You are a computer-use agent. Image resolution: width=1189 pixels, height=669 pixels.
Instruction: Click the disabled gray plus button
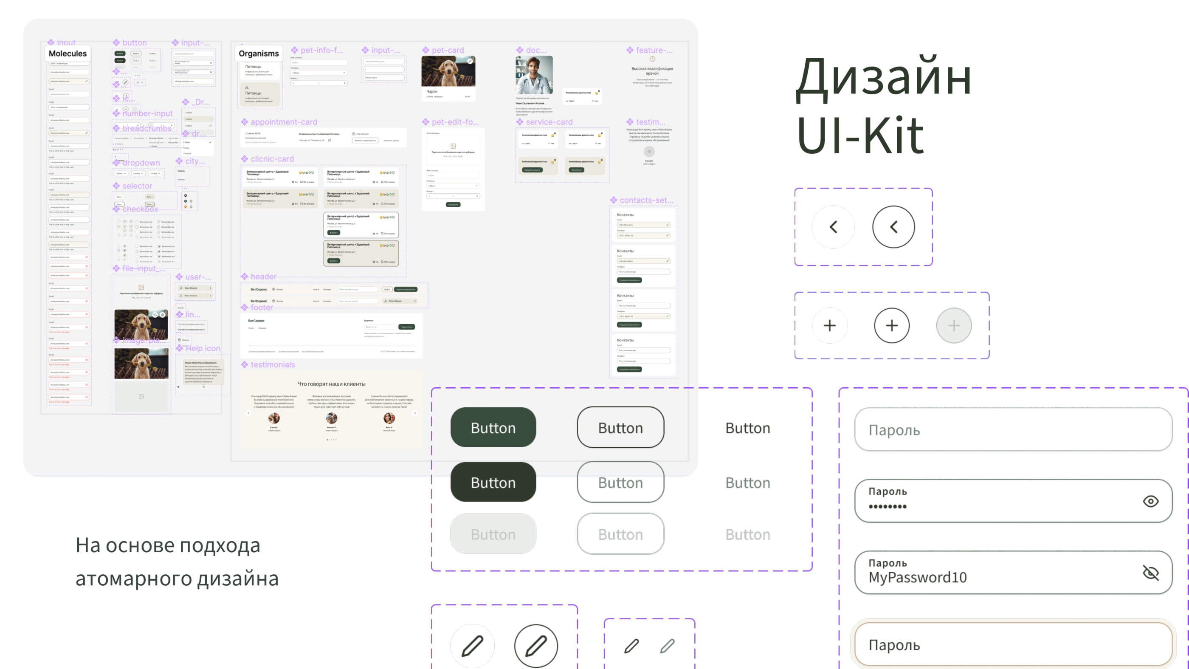pyautogui.click(x=954, y=325)
